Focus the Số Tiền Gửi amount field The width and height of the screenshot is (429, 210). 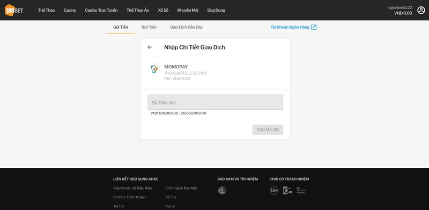(215, 102)
